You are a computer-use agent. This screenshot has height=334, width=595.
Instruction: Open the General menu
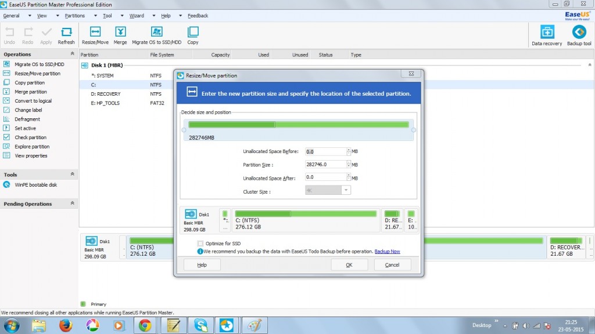tap(12, 16)
